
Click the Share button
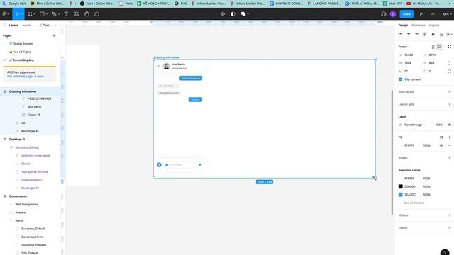(x=406, y=14)
